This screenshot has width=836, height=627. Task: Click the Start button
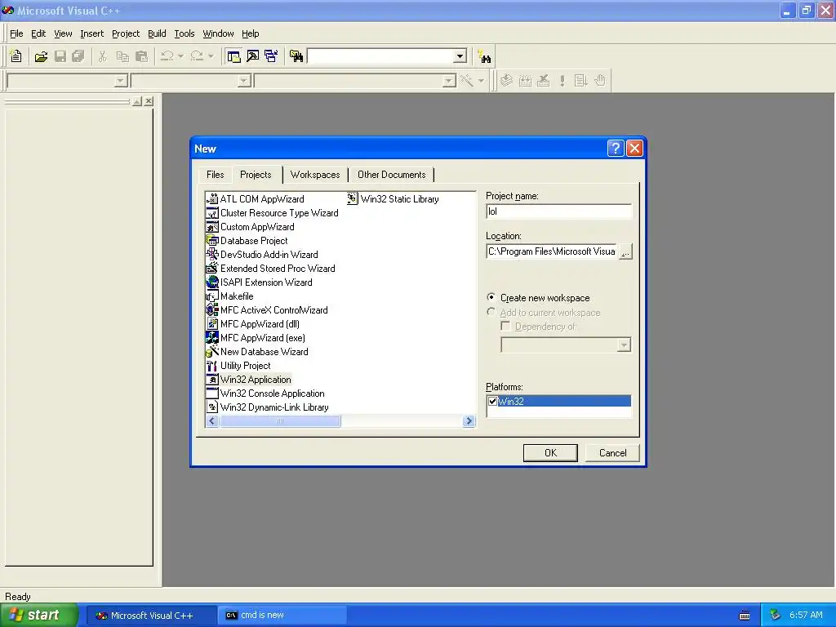click(x=39, y=616)
